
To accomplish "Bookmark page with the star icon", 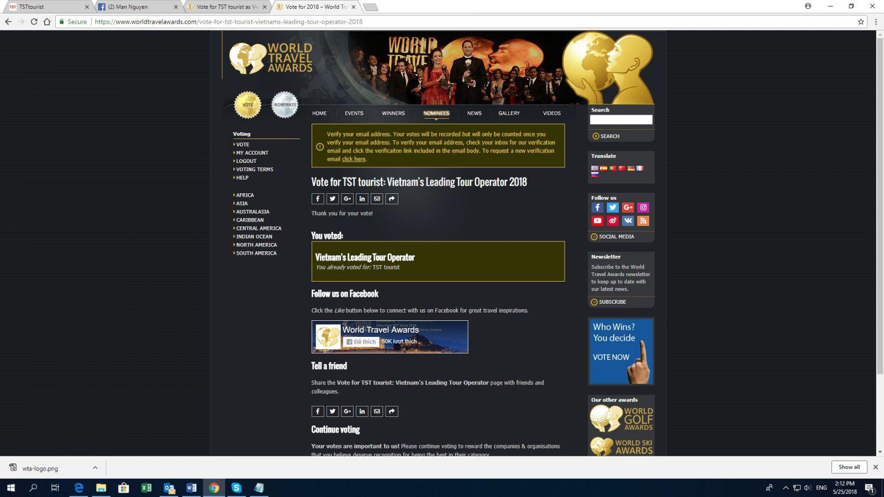I will (x=860, y=22).
